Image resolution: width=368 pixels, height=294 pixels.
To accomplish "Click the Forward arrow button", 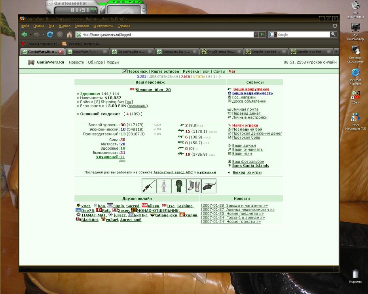I will (x=37, y=34).
